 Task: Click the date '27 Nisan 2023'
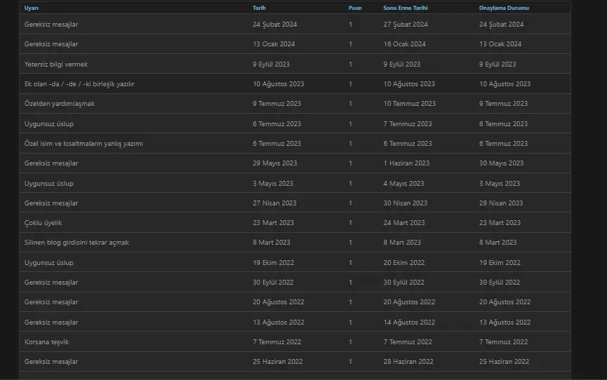point(274,203)
